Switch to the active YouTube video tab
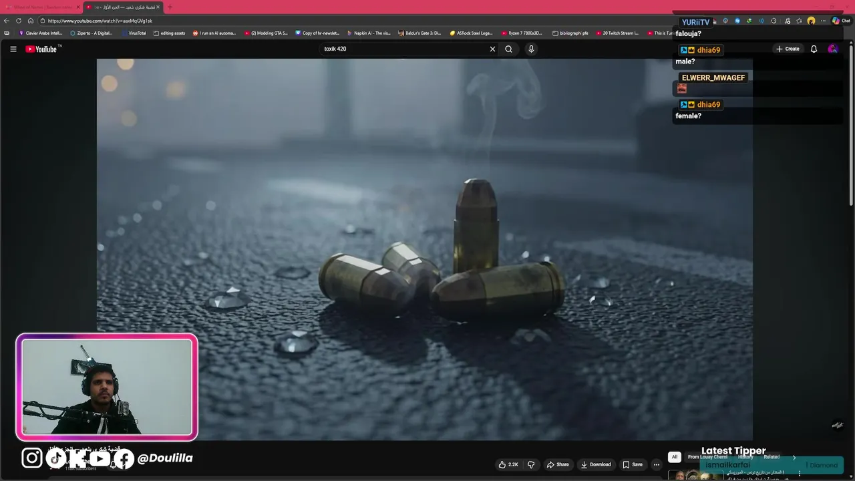 tap(122, 7)
